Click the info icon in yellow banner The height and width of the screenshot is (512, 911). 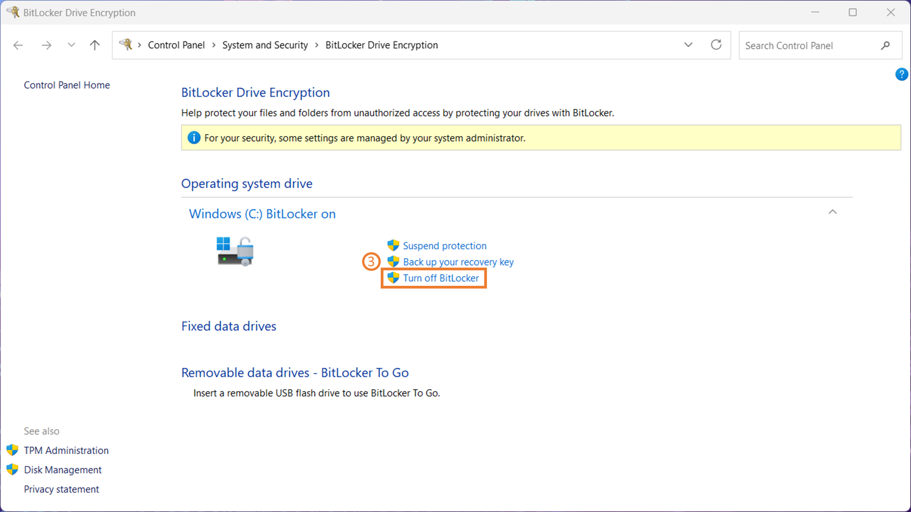194,138
